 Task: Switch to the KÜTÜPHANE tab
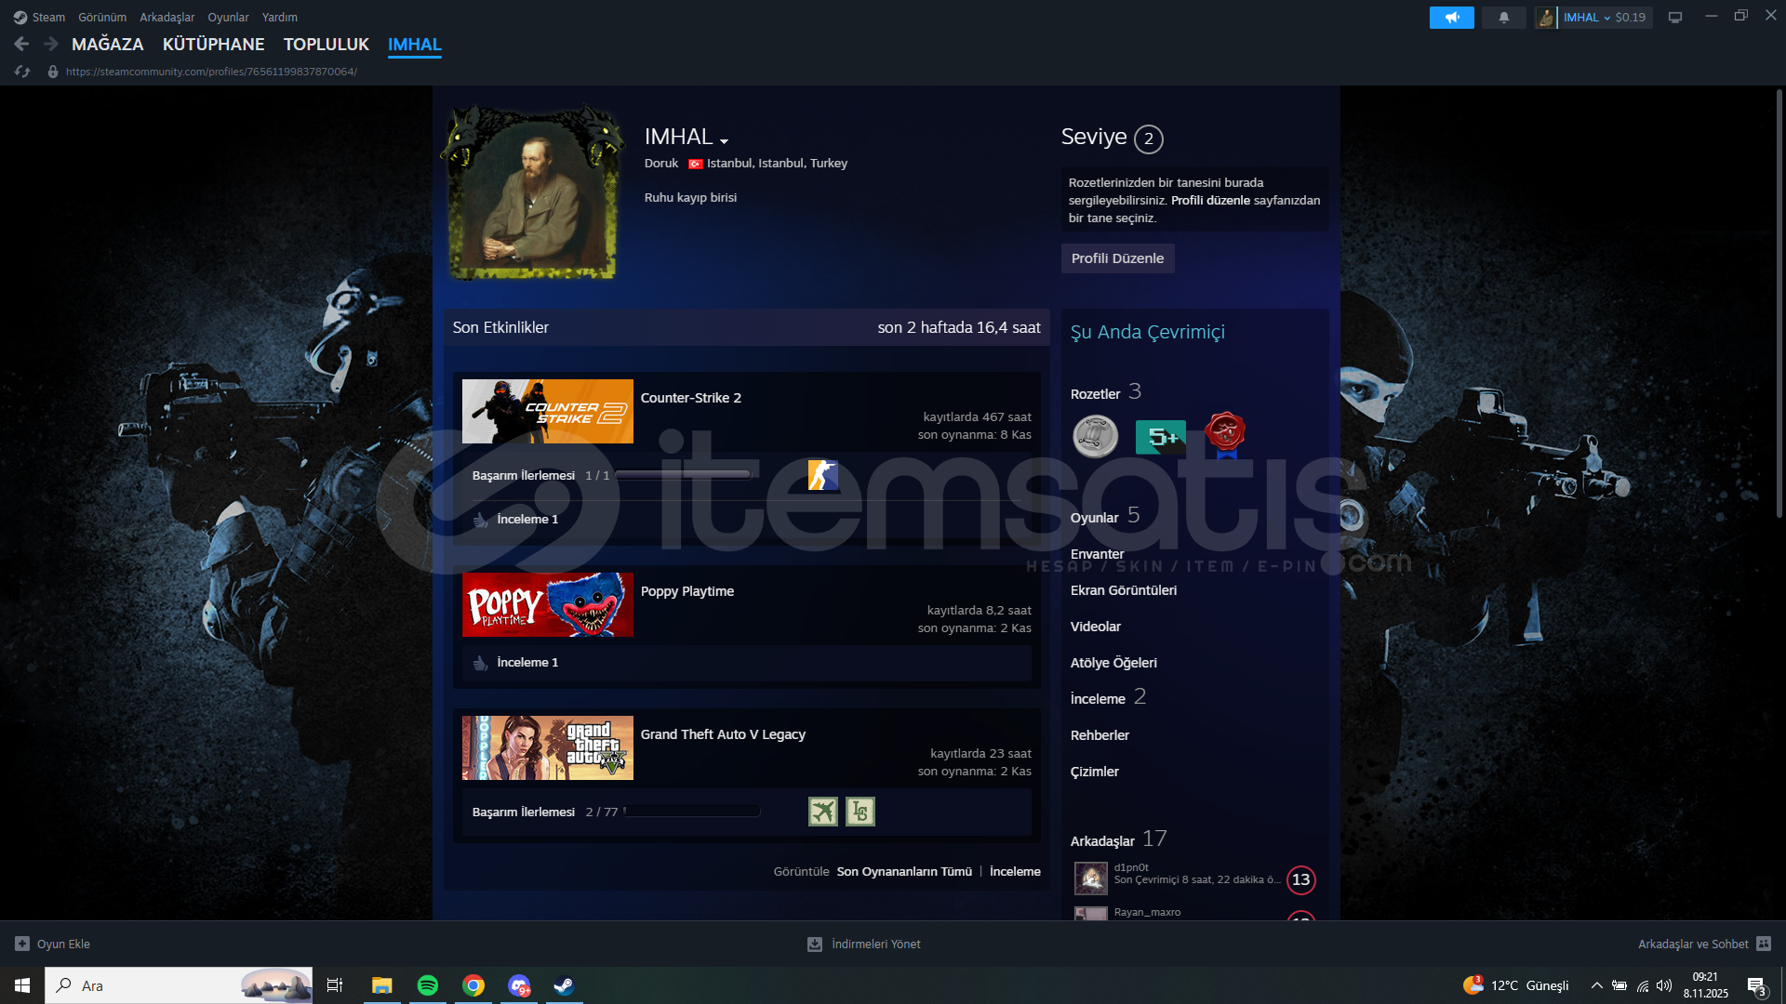pos(213,45)
